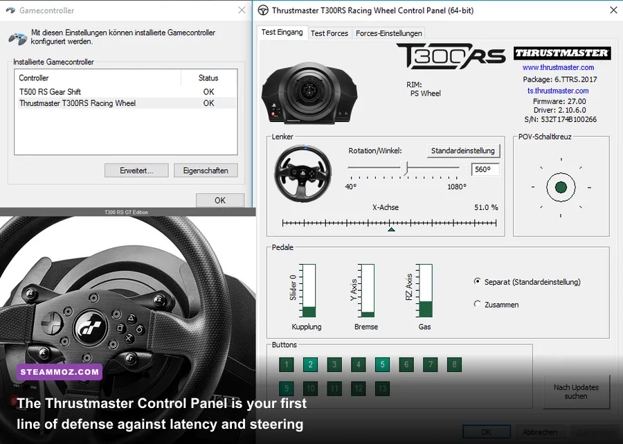This screenshot has width=623, height=444.
Task: Click the 51.0 % X-Achse value
Action: pos(486,208)
